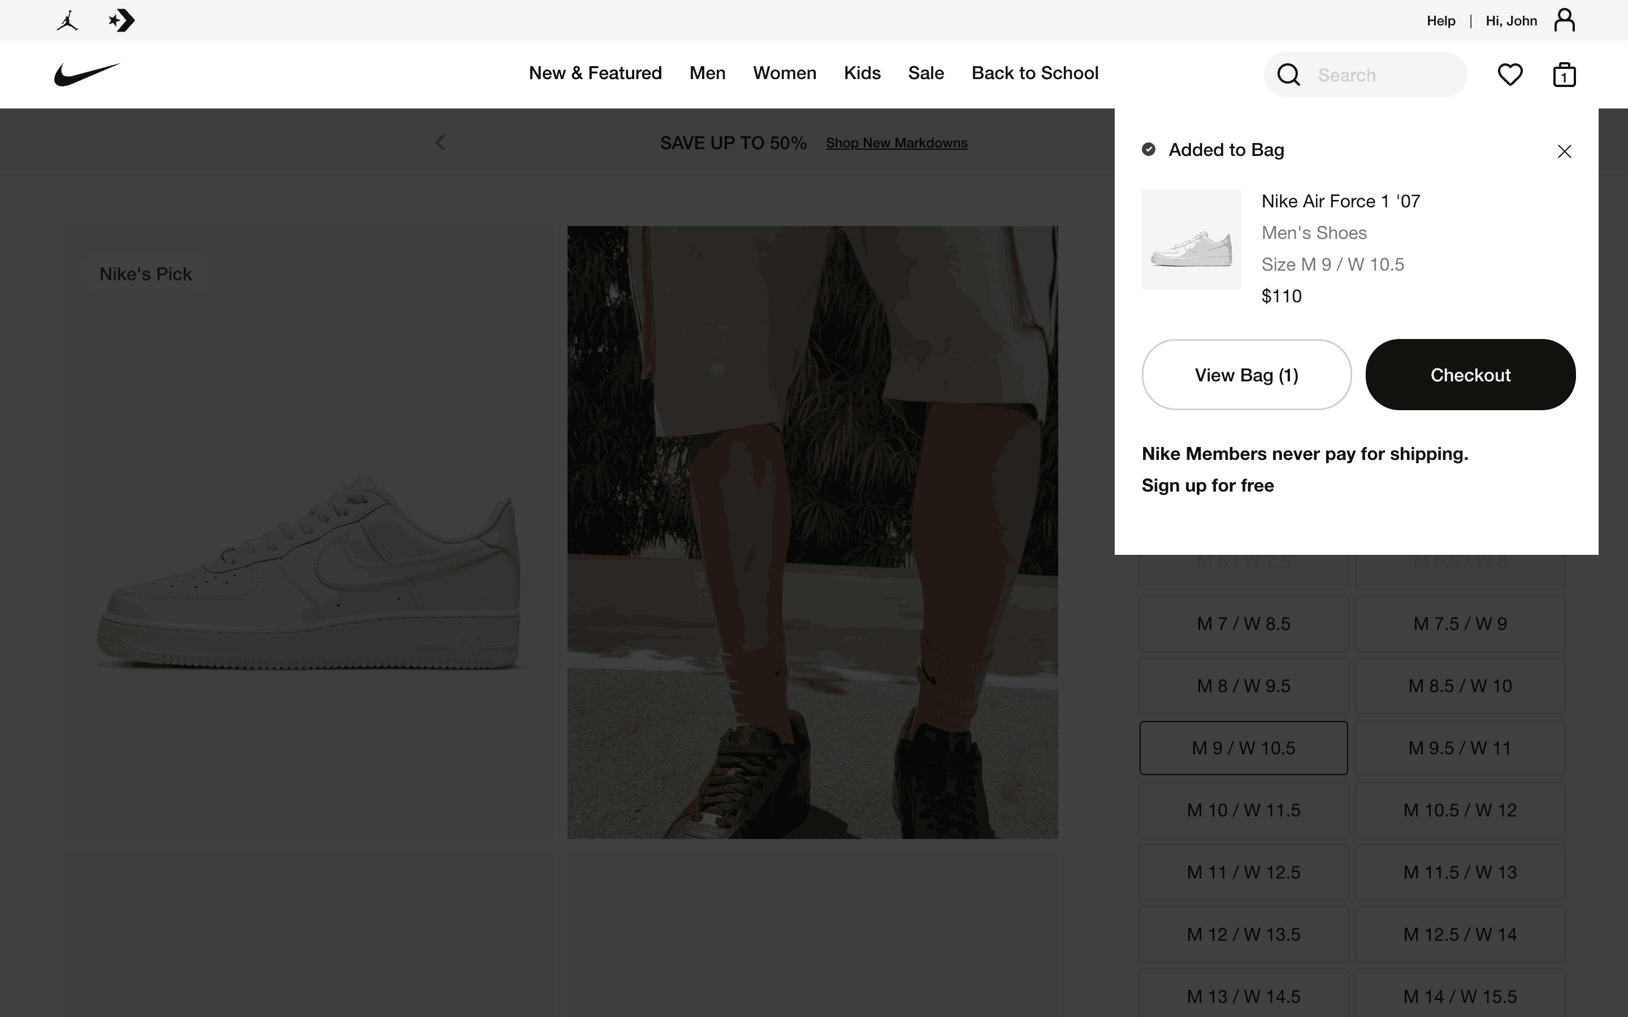Screen dimensions: 1628x1017
Task: Focus the Search input field
Action: pyautogui.click(x=1386, y=75)
